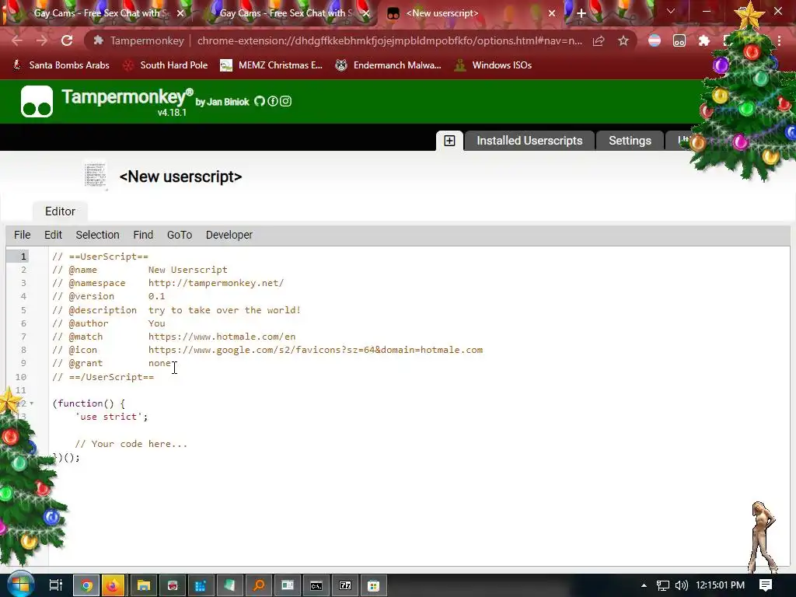
Task: Open the Facebook icon in the Tampermonkey header
Action: tap(273, 101)
